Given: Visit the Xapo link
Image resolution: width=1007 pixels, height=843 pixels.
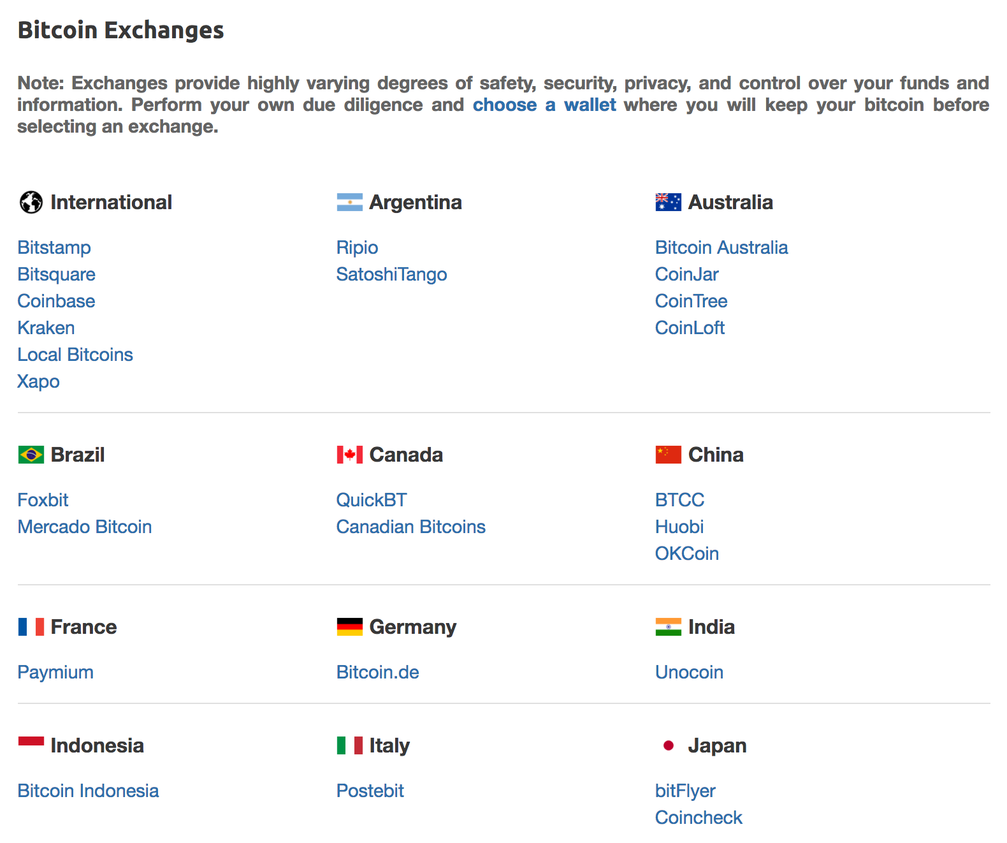Looking at the screenshot, I should pyautogui.click(x=39, y=381).
